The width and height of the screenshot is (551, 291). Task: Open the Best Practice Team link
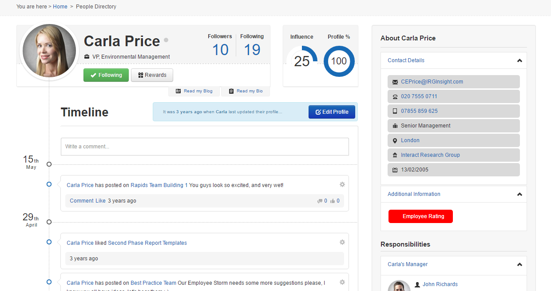coord(153,283)
